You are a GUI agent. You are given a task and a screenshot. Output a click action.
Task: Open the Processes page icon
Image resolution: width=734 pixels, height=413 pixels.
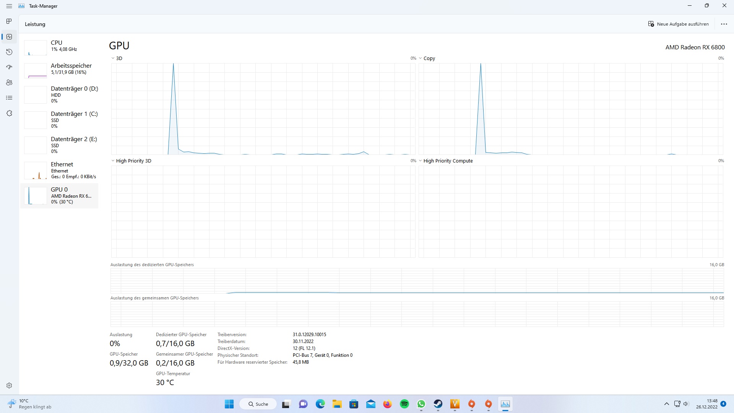tap(9, 21)
